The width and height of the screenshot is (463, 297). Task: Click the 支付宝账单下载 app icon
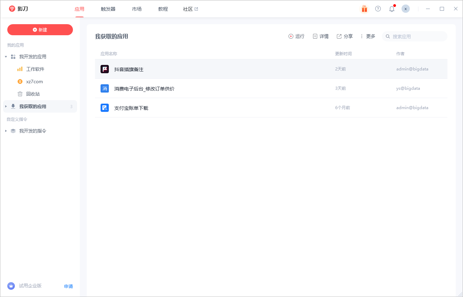(105, 108)
